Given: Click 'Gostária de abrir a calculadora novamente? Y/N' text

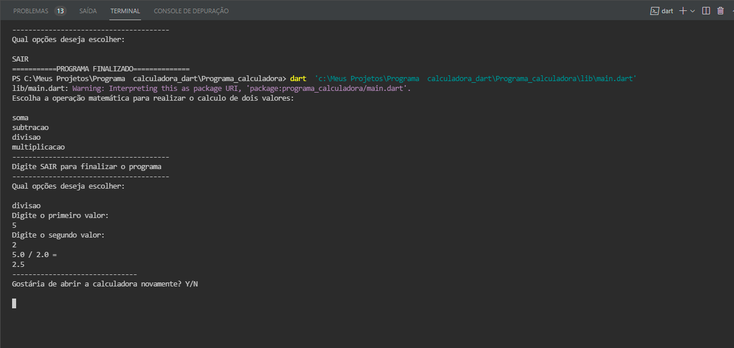Looking at the screenshot, I should [x=105, y=284].
